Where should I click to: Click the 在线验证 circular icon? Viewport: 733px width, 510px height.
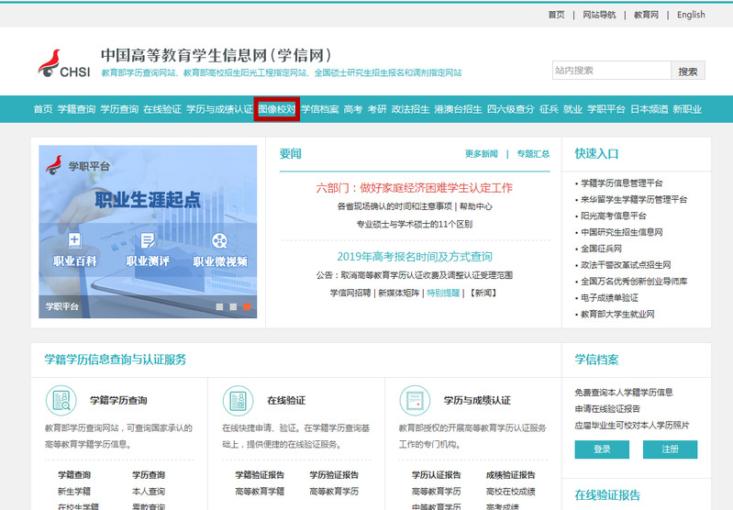point(238,401)
